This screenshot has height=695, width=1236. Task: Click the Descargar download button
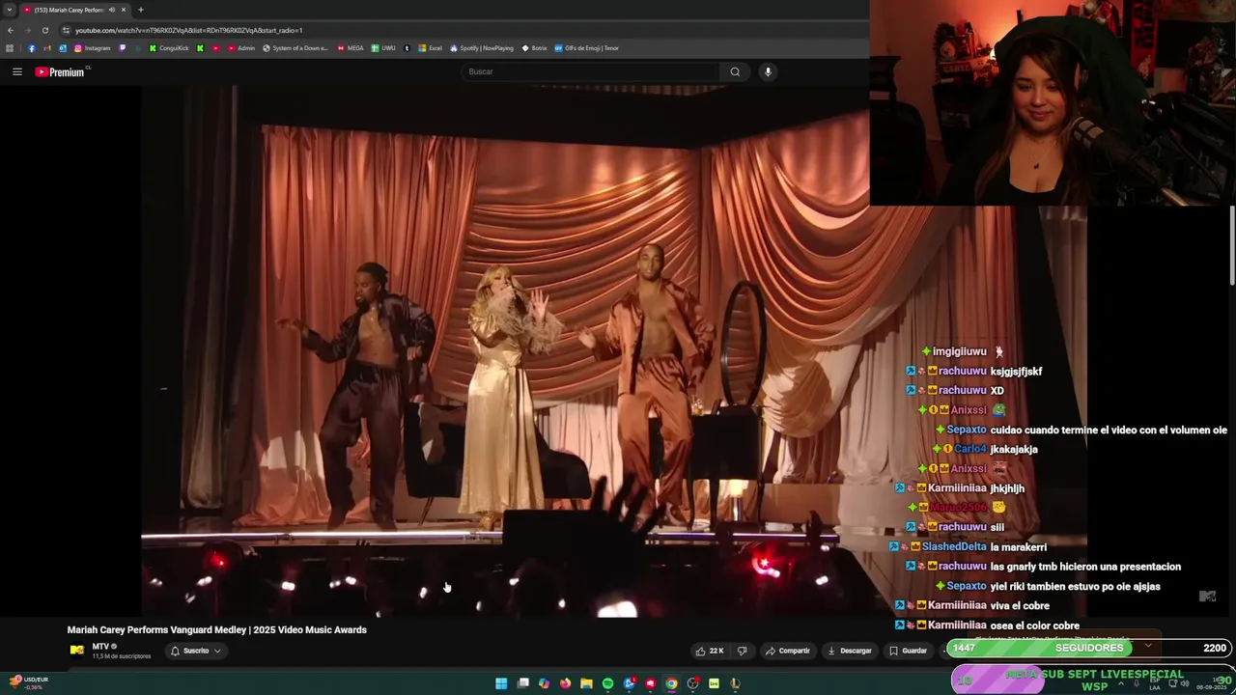click(x=850, y=651)
